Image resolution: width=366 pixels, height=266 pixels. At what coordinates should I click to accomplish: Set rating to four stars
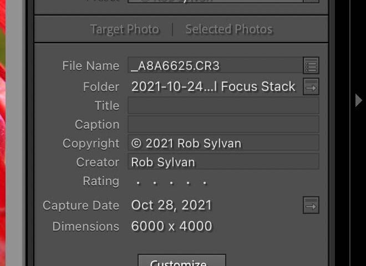[188, 183]
